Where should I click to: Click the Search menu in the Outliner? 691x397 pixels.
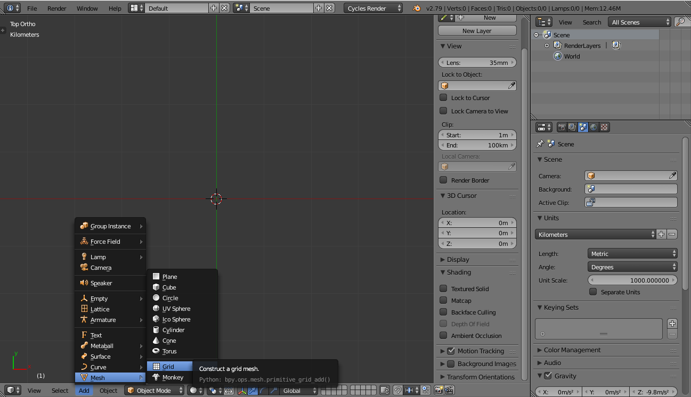click(x=591, y=22)
